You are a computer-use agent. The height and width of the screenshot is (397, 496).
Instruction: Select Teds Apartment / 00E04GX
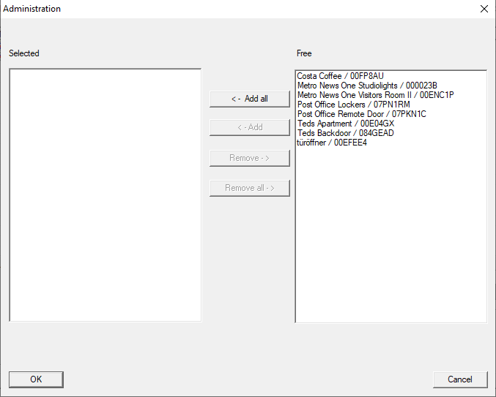[x=345, y=124]
